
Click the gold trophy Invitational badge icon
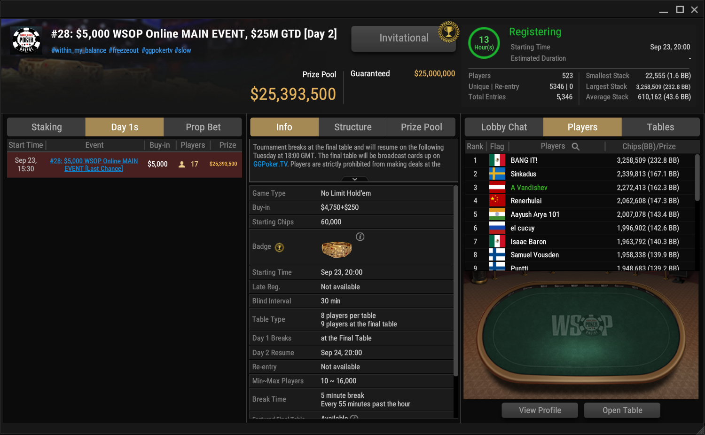[448, 32]
